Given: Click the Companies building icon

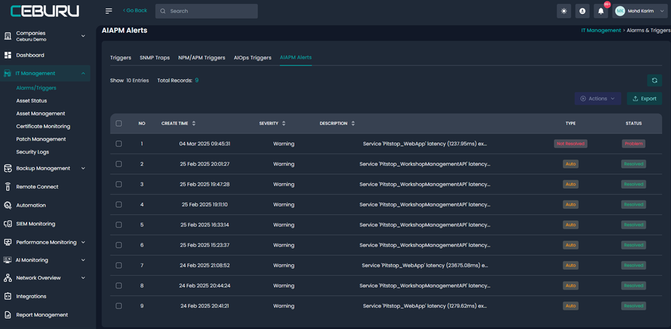Looking at the screenshot, I should point(8,36).
